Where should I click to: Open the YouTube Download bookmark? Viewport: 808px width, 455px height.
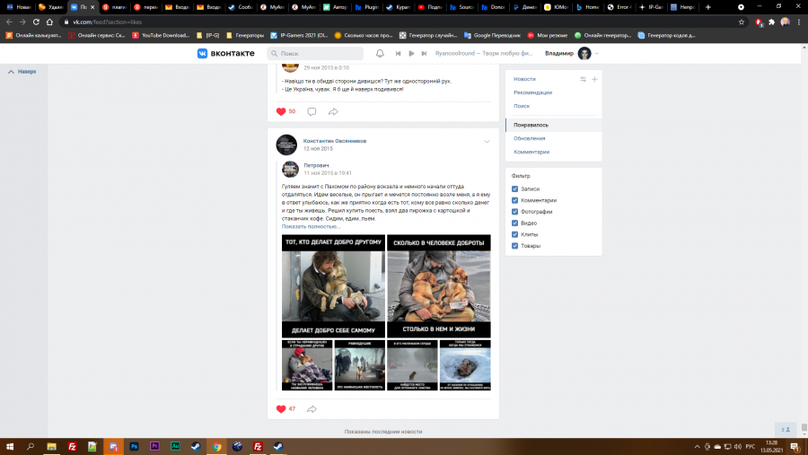pyautogui.click(x=161, y=35)
